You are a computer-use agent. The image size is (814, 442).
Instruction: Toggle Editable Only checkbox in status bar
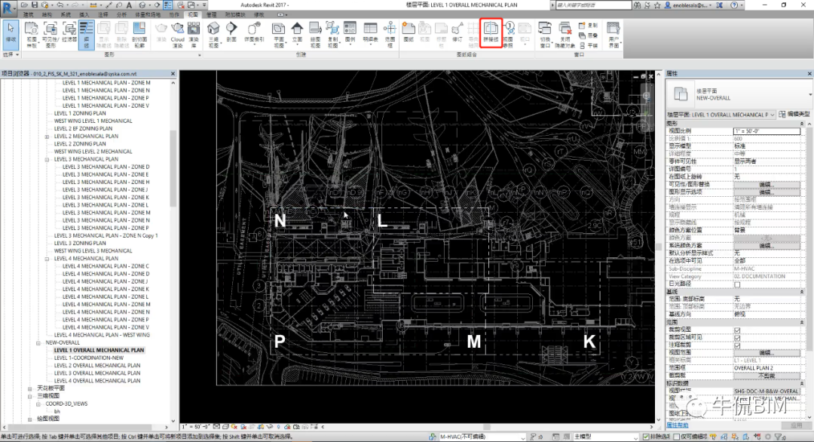coord(677,437)
